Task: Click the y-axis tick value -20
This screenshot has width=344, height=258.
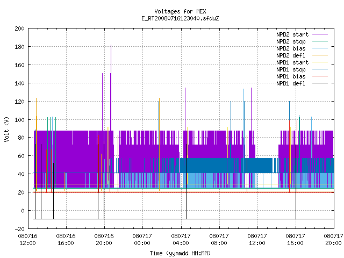Action: (x=19, y=229)
